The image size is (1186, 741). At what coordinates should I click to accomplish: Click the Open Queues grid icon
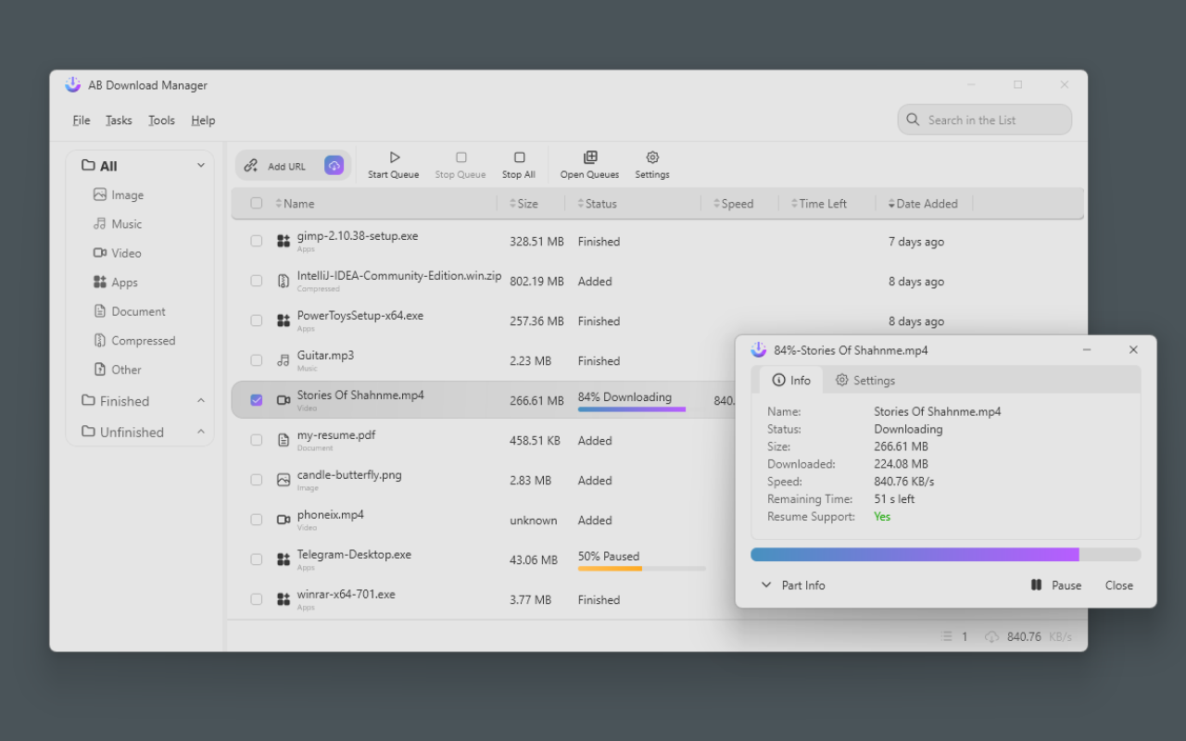(x=589, y=157)
